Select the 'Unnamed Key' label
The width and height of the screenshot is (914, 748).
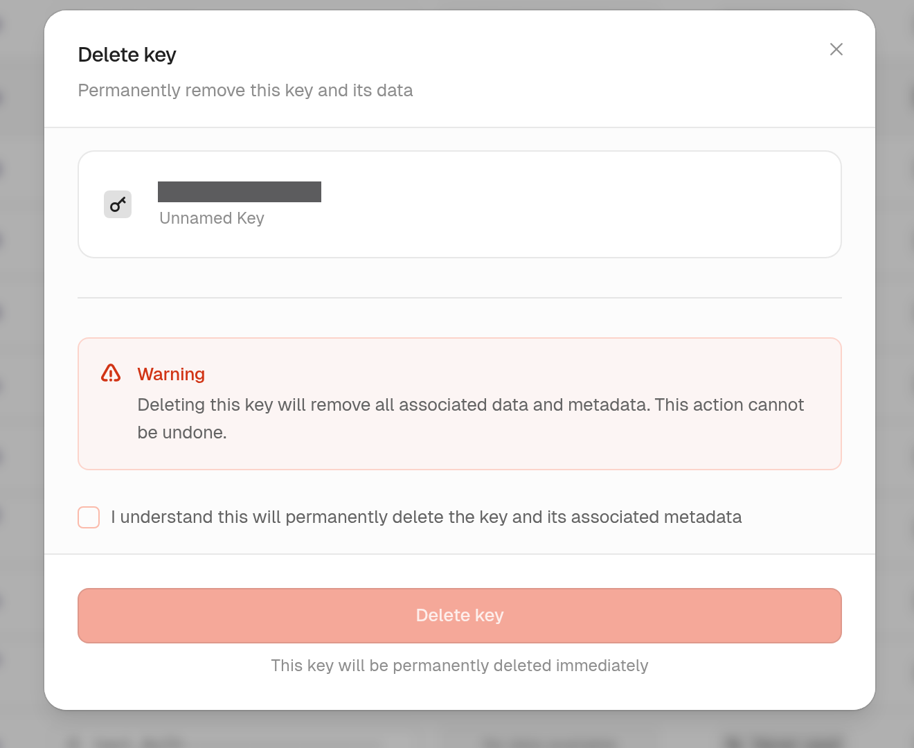[x=212, y=218]
